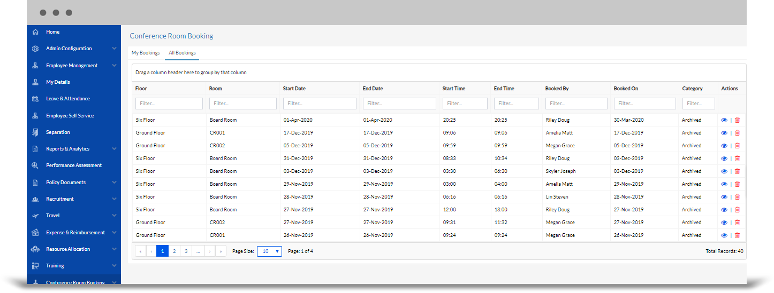Expand the Travel menu chevron

[114, 216]
